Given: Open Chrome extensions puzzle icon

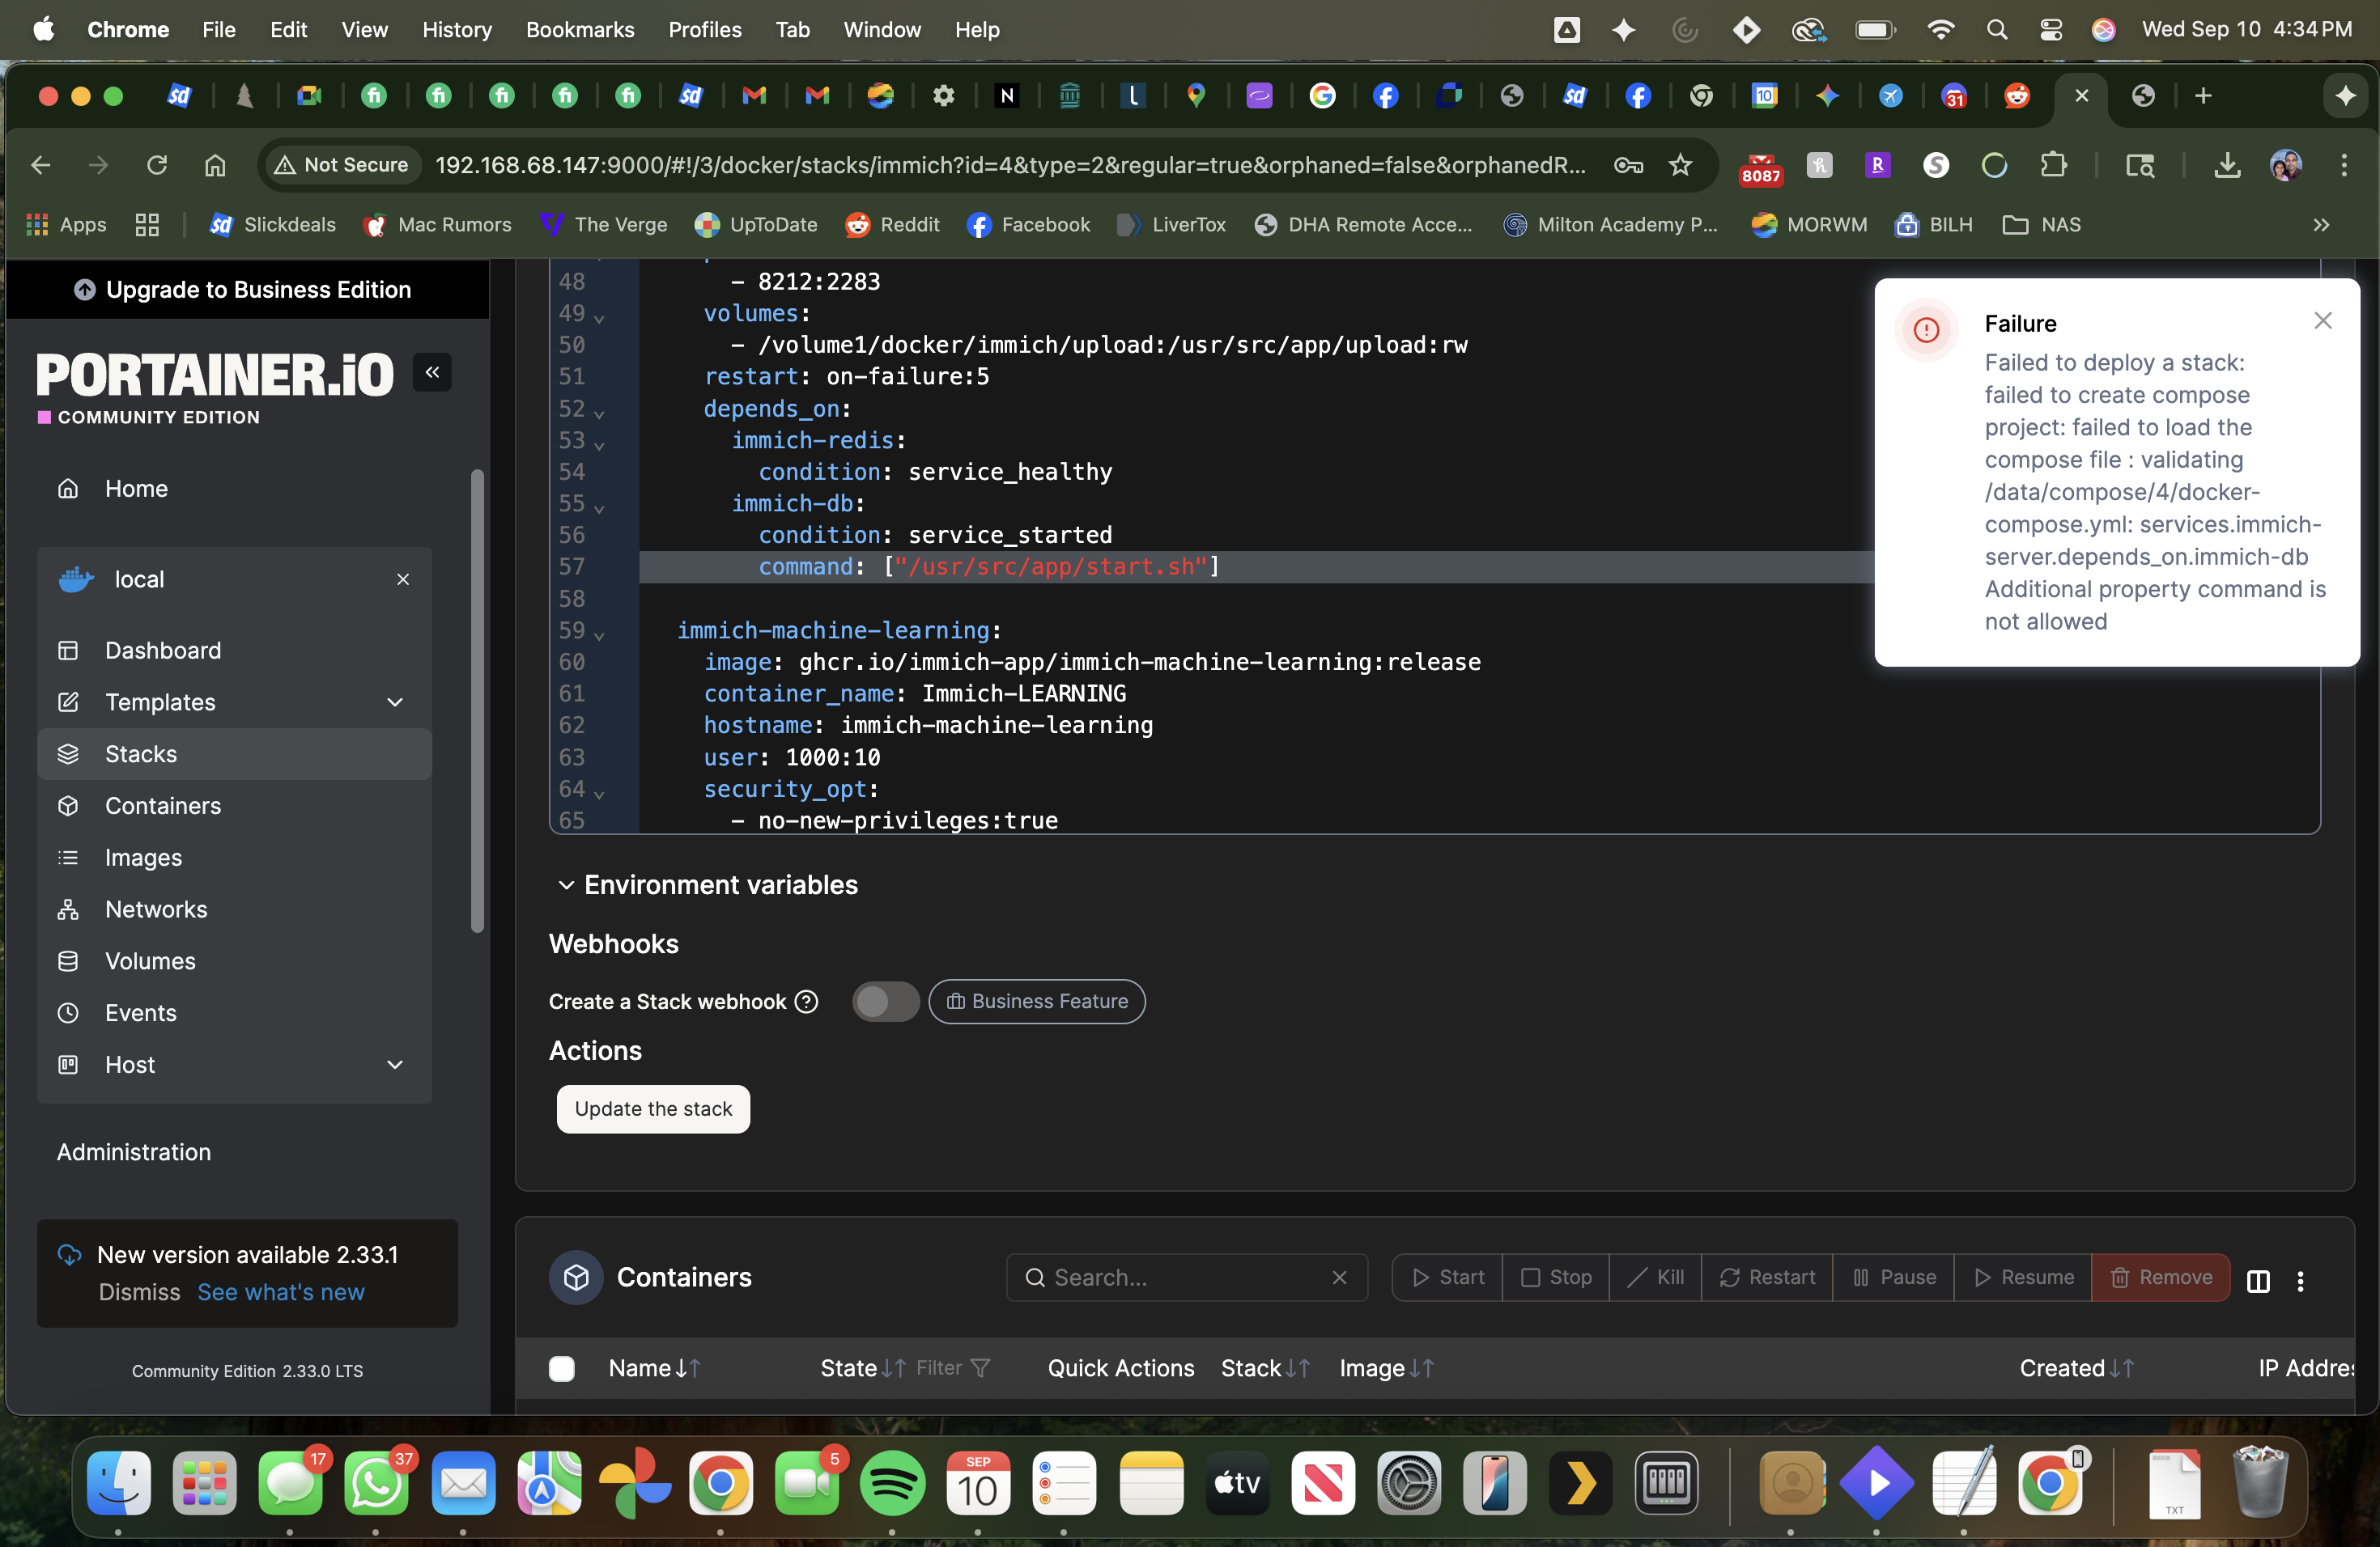Looking at the screenshot, I should [2053, 165].
